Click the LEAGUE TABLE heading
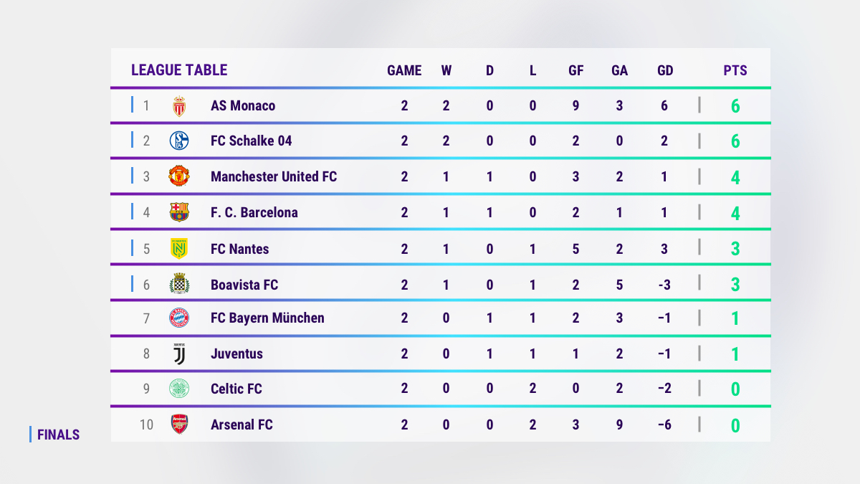 point(179,70)
